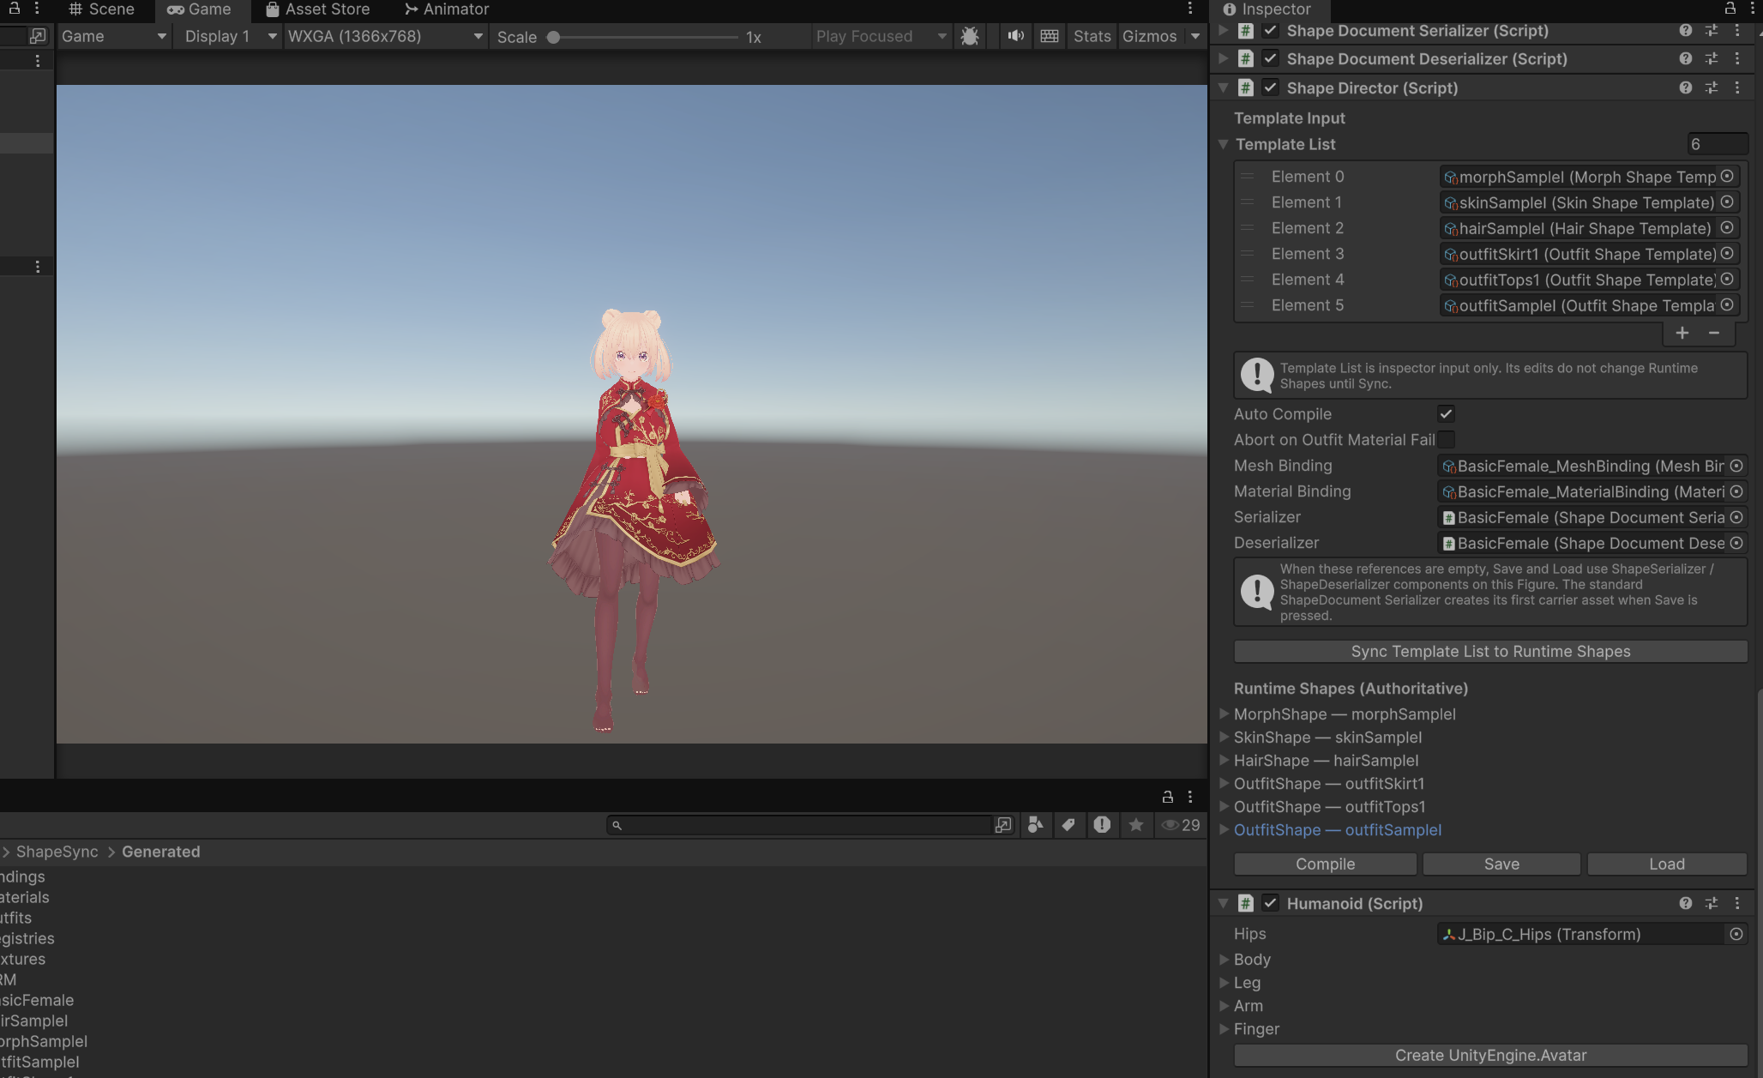Viewport: 1763px width, 1078px height.
Task: Expand OutfitShape — outfitSkirt1 runtime shape
Action: [1224, 783]
